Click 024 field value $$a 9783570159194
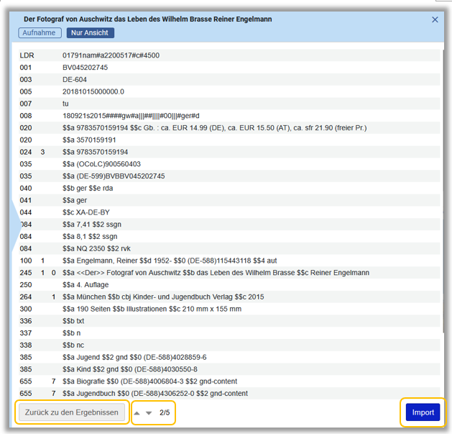This screenshot has height=434, width=452. click(x=95, y=152)
